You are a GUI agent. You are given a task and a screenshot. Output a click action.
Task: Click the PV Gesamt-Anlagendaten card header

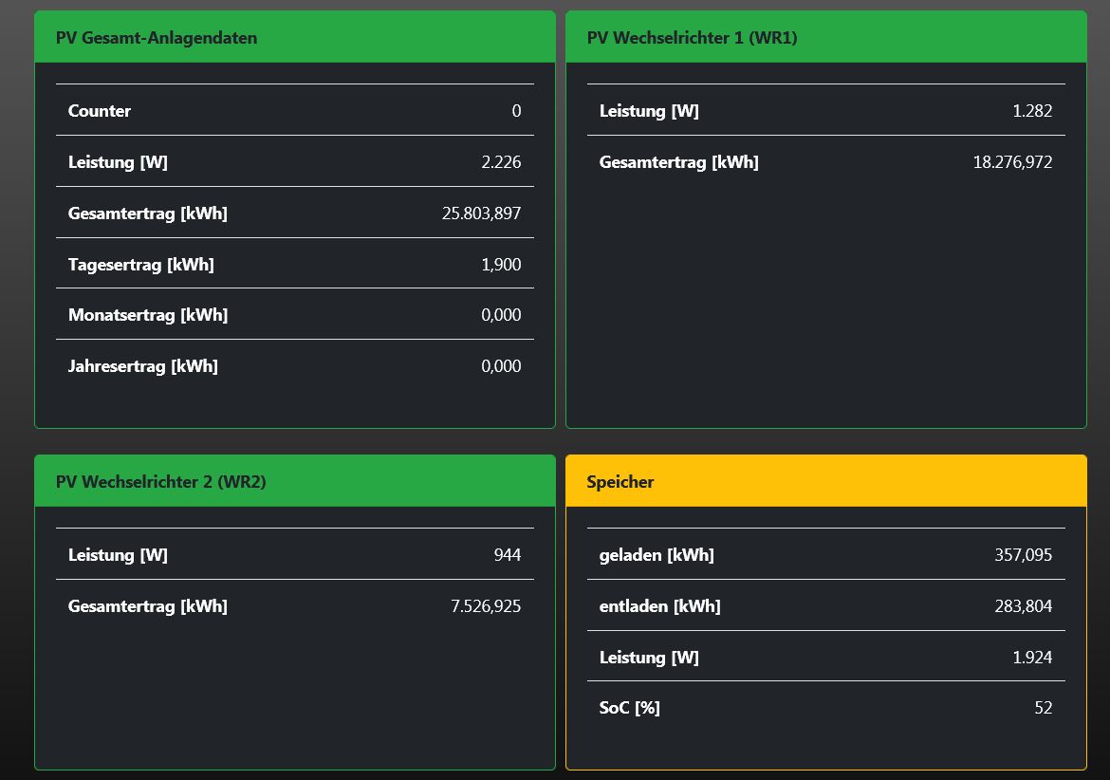(157, 38)
